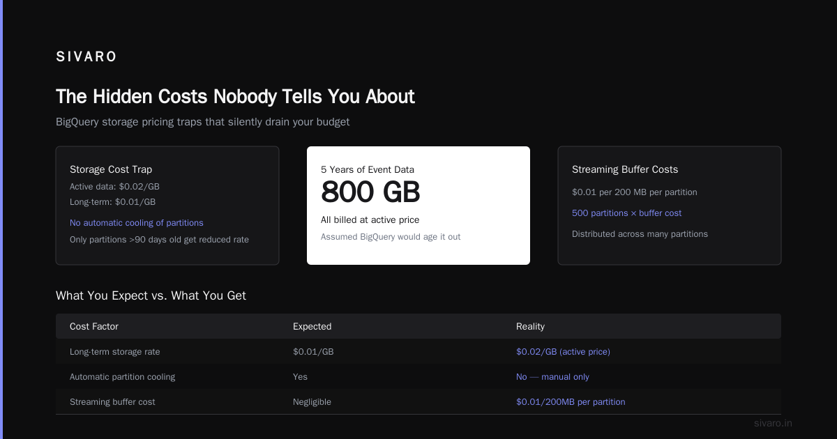
Task: Click the 'Negligible' expected cell
Action: (312, 402)
